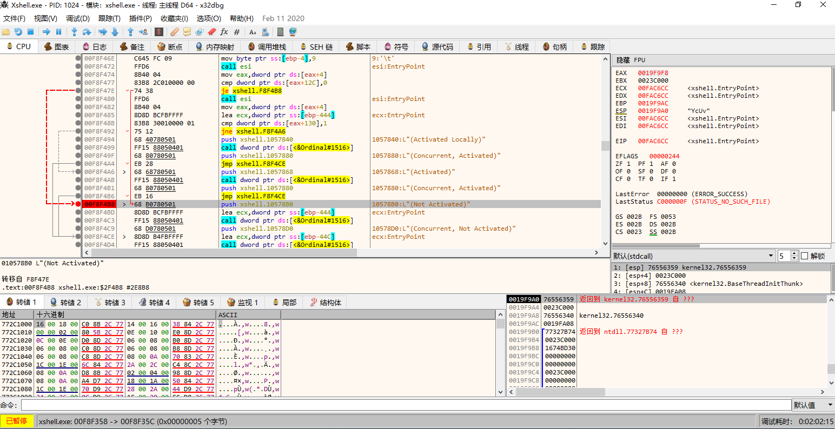Select the EAX register value 0019F9F8
The width and height of the screenshot is (835, 429).
[653, 73]
